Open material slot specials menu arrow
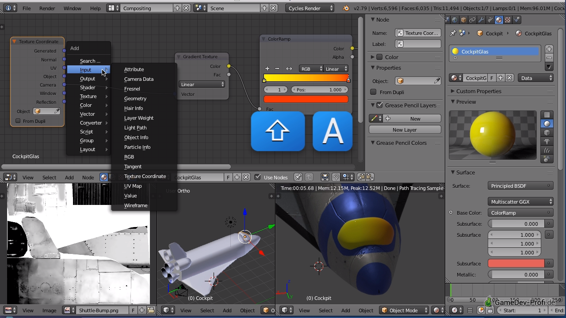Screen dimensions: 566x318 (x=549, y=67)
